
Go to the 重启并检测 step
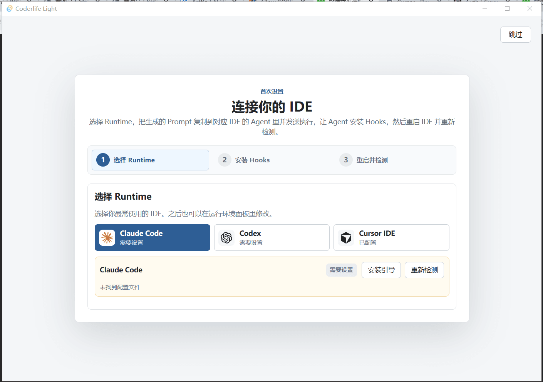tap(393, 160)
